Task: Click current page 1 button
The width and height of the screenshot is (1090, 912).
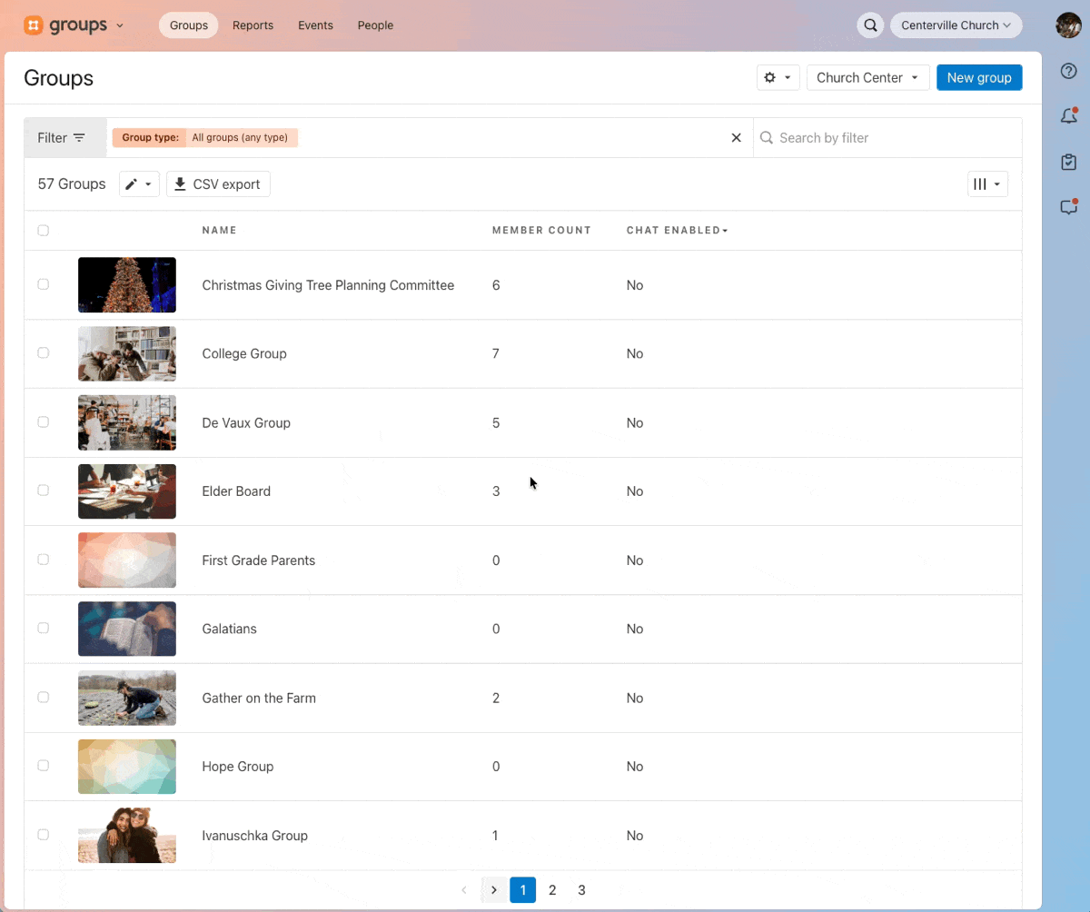Action: (x=523, y=890)
